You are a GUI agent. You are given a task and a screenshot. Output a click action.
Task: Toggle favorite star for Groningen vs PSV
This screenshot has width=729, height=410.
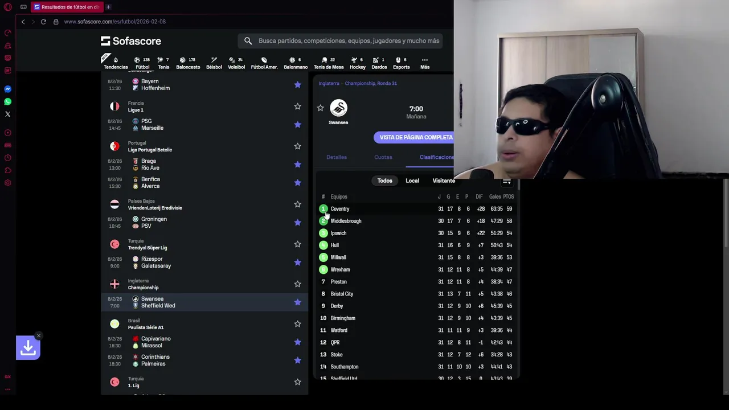pos(297,223)
